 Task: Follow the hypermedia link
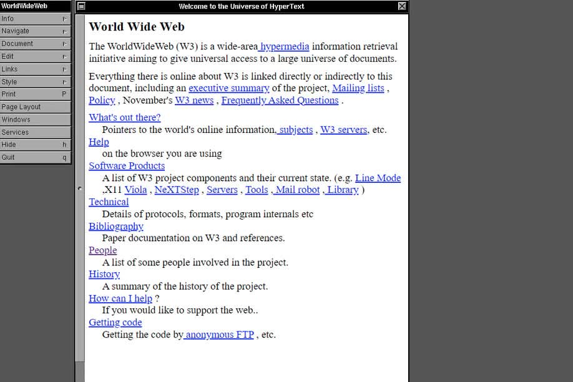284,46
